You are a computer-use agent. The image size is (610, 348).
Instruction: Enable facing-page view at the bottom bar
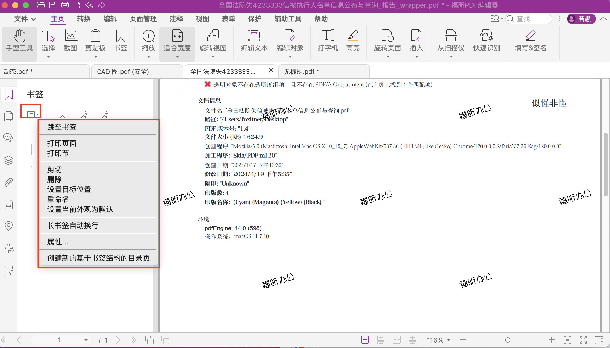(397, 340)
